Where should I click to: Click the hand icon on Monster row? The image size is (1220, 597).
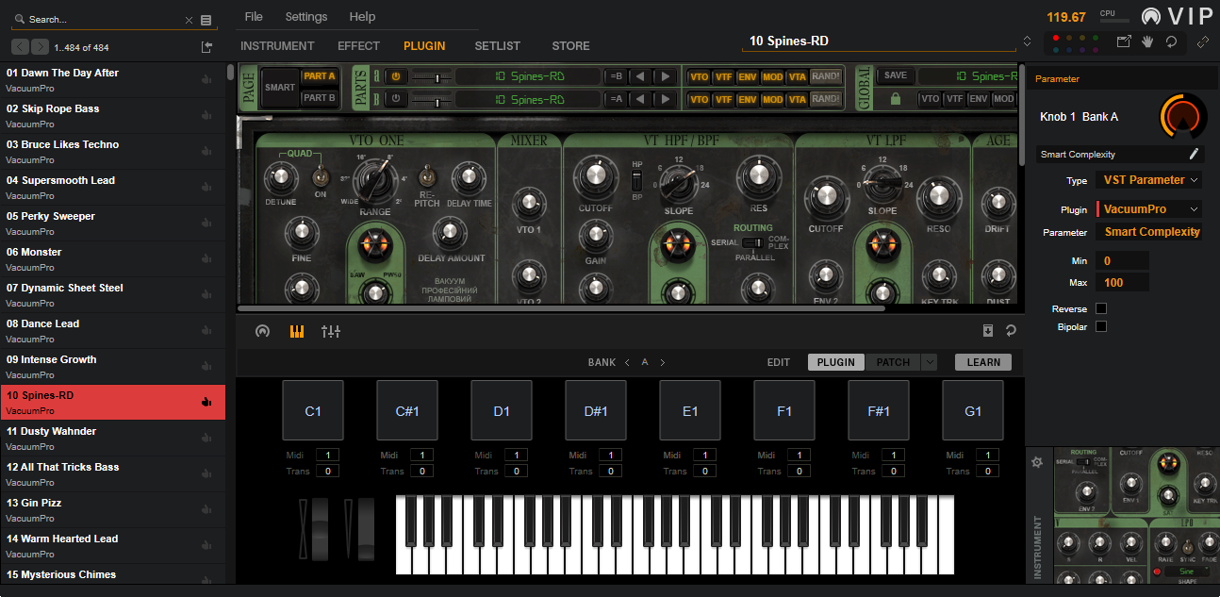pos(206,259)
